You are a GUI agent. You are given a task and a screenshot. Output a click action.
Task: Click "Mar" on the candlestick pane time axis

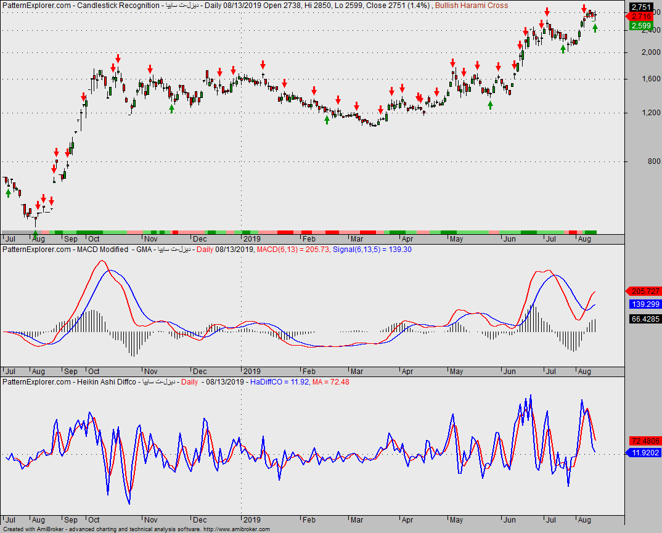[x=357, y=239]
